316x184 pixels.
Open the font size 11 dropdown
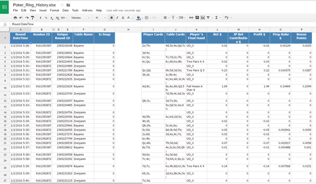point(100,18)
